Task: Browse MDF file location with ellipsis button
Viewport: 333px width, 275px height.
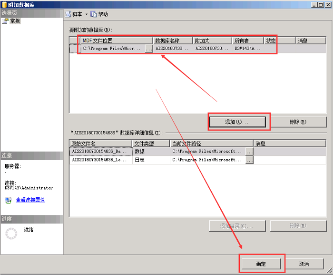Action: pos(148,49)
